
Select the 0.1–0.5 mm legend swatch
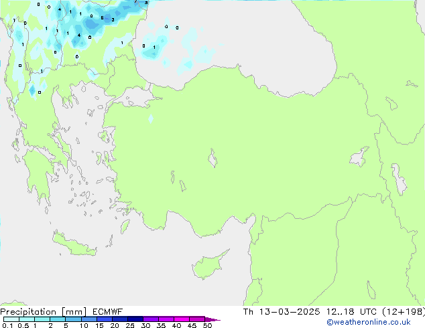coord(11,319)
